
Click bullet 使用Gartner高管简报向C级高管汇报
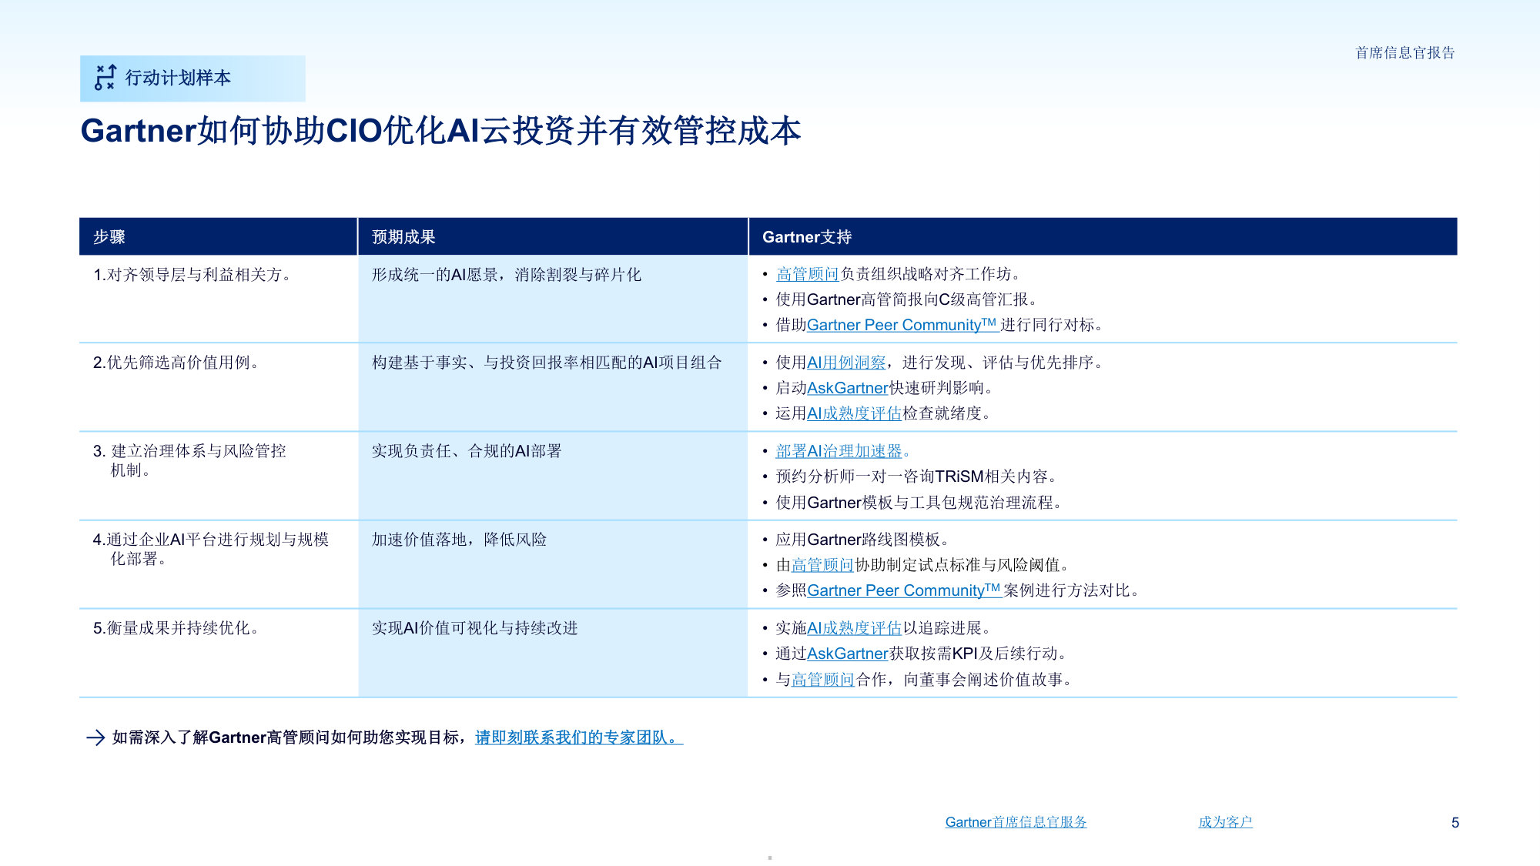(x=907, y=299)
